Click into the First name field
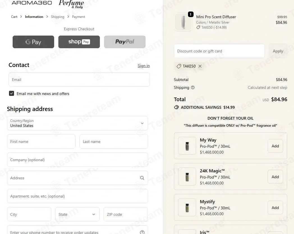Screen dimensions: 294x234 pyautogui.click(x=41, y=142)
